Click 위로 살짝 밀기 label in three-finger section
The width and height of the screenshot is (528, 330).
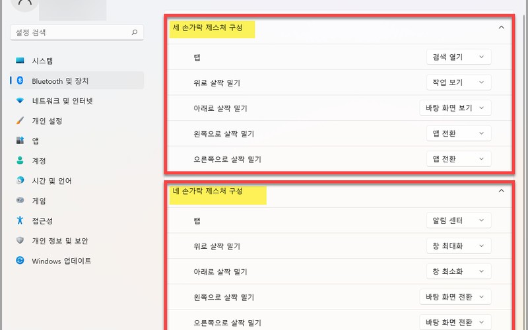coord(217,83)
